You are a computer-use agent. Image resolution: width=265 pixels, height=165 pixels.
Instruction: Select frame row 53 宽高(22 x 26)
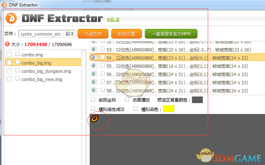(177, 50)
